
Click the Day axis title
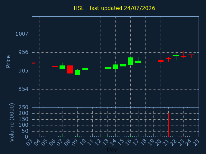tap(112, 150)
